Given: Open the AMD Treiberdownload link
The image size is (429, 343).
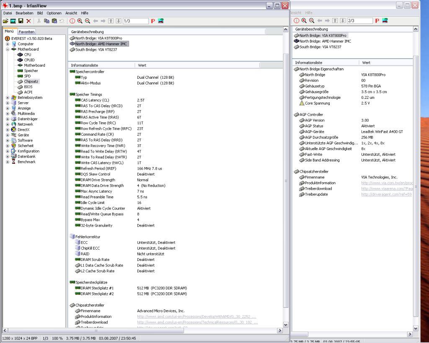Looking at the screenshot, I should click(197, 322).
